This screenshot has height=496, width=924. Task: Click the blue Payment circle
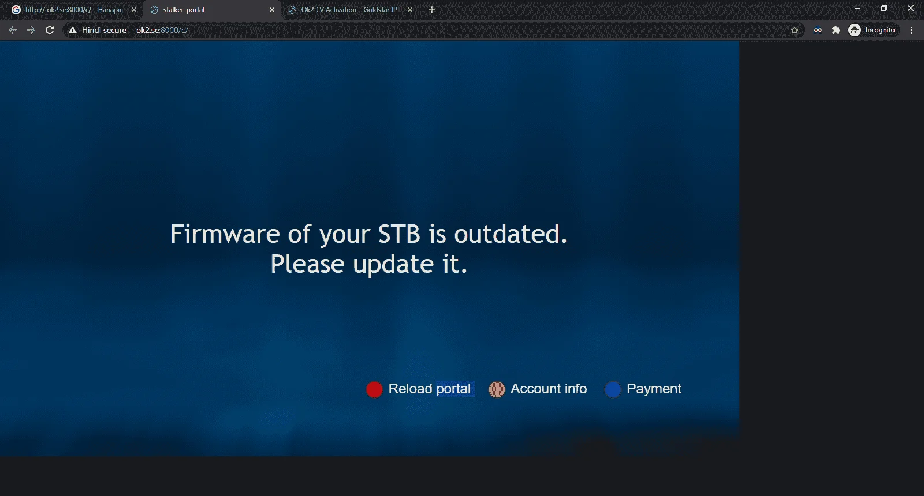click(613, 389)
